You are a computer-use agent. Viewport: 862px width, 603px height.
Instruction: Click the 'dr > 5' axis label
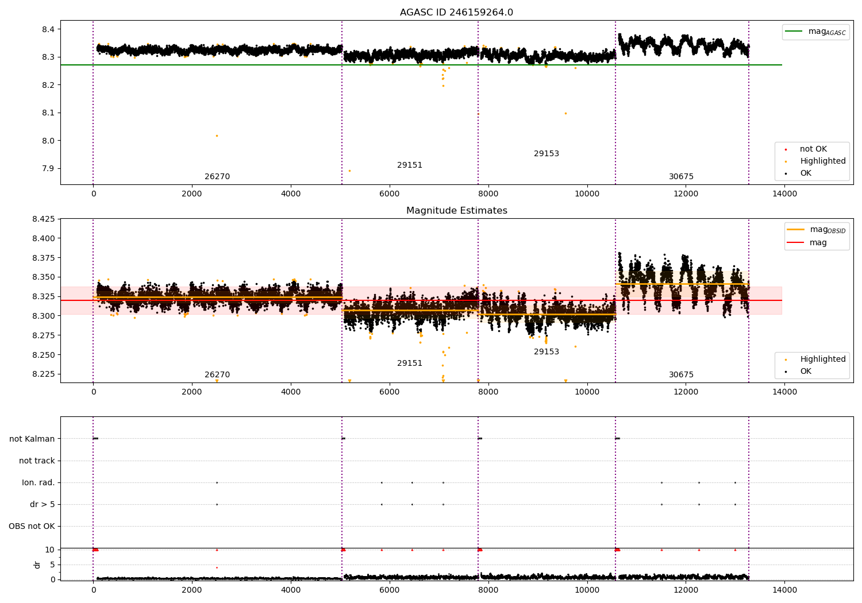tap(43, 504)
